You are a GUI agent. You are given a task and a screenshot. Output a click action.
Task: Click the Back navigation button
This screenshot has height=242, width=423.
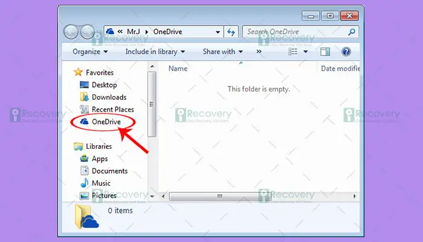tap(71, 32)
